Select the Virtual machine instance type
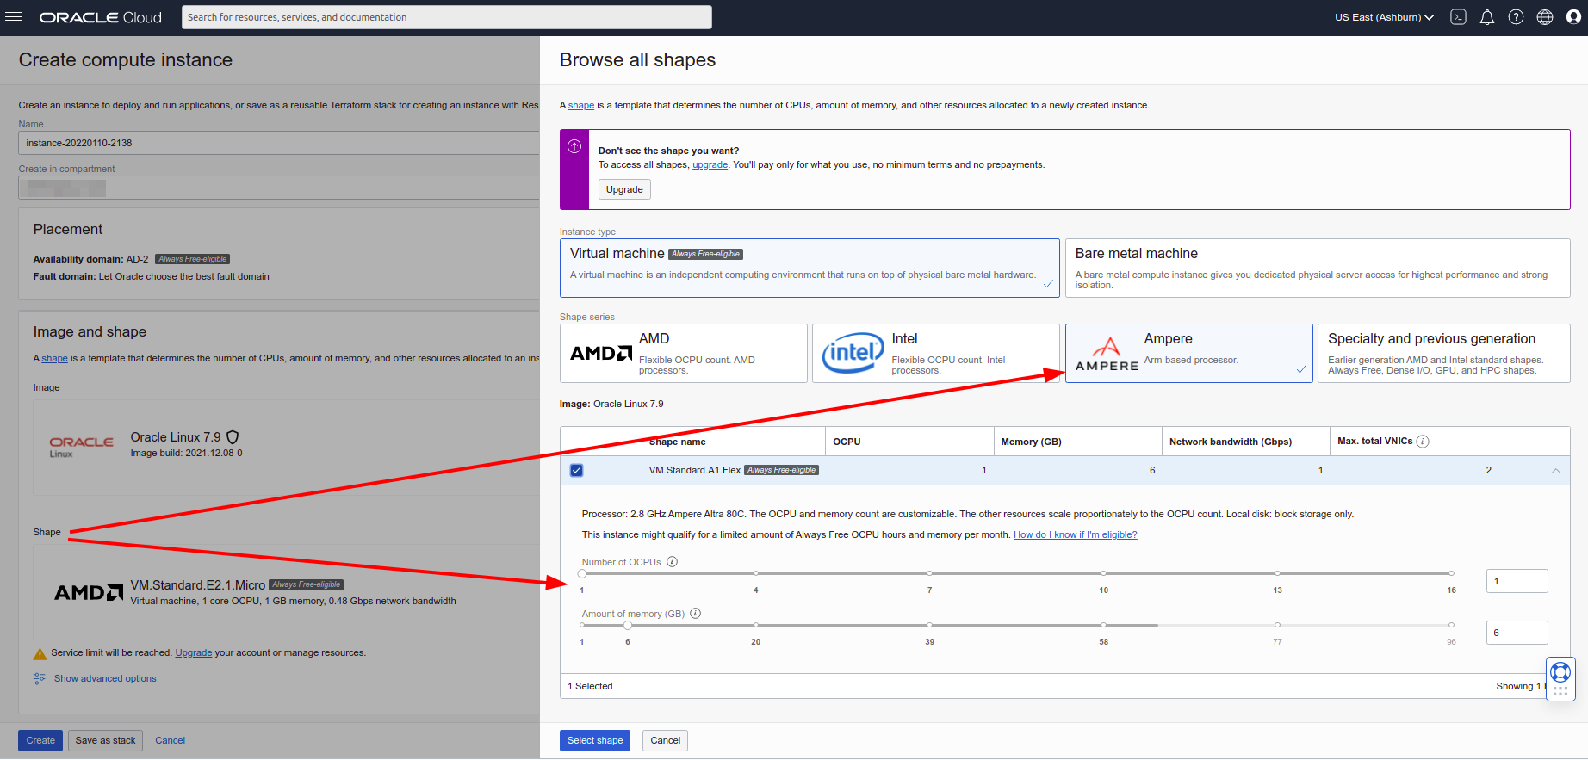Screen dimensions: 1588x760 [810, 268]
